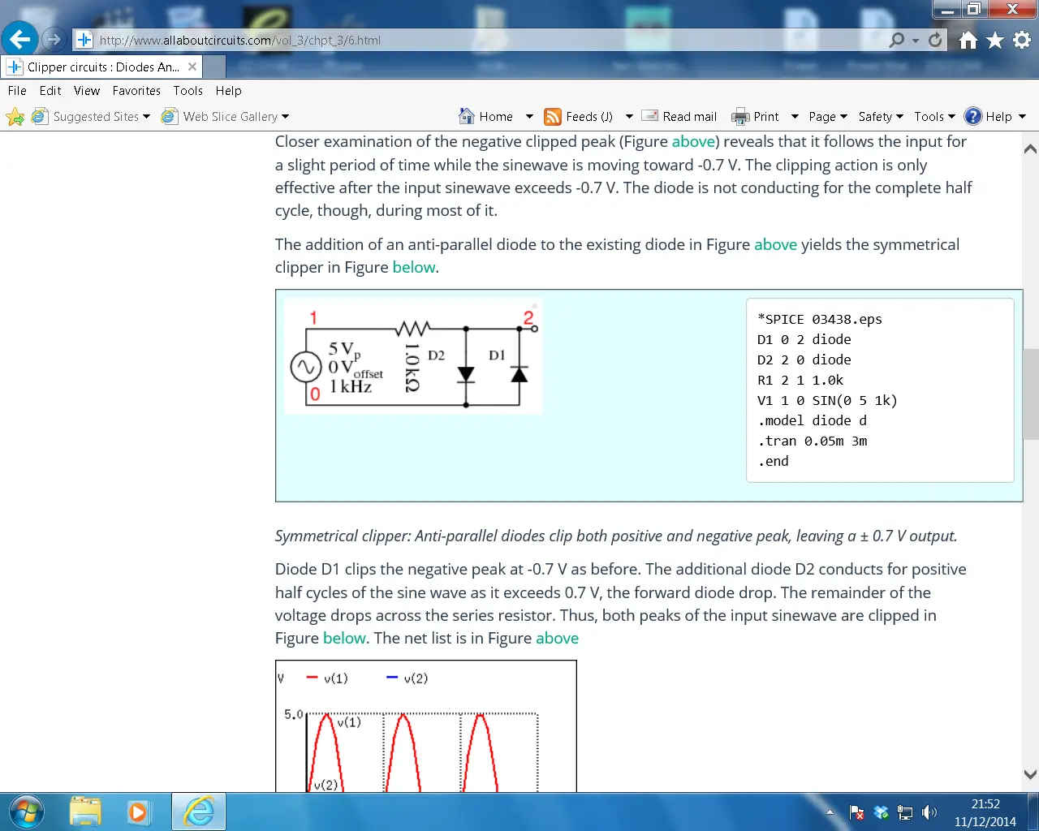
Task: Click the scrollbar up arrow
Action: point(1030,149)
